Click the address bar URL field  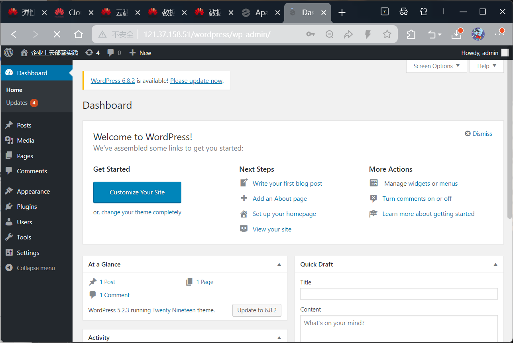[x=207, y=35]
